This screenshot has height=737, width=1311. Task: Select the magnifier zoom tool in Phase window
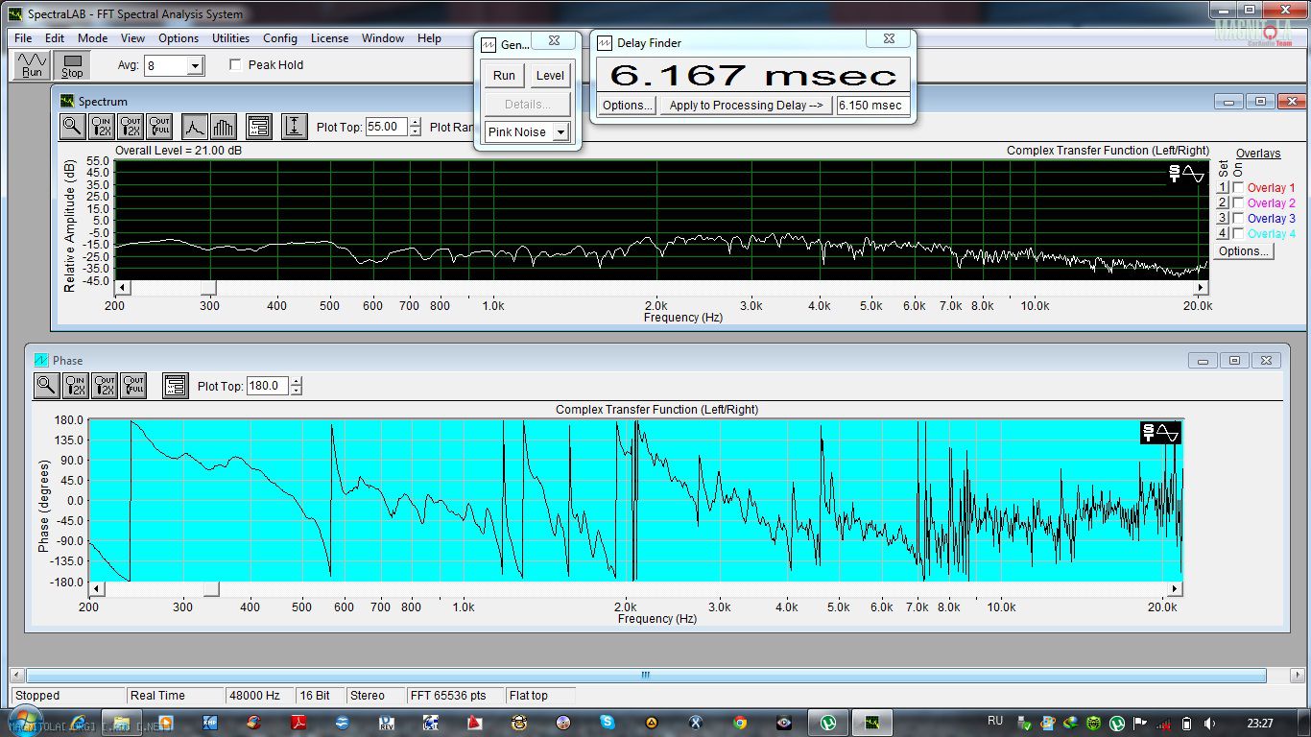pyautogui.click(x=46, y=385)
